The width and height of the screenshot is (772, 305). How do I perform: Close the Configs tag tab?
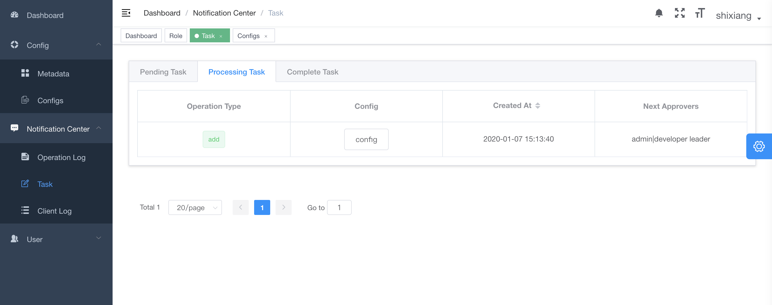[x=266, y=36]
